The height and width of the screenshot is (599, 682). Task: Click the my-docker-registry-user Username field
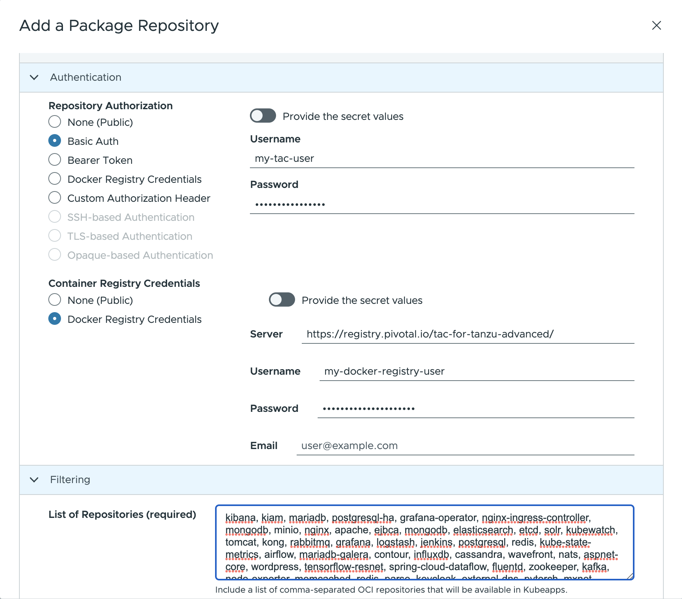pos(475,371)
